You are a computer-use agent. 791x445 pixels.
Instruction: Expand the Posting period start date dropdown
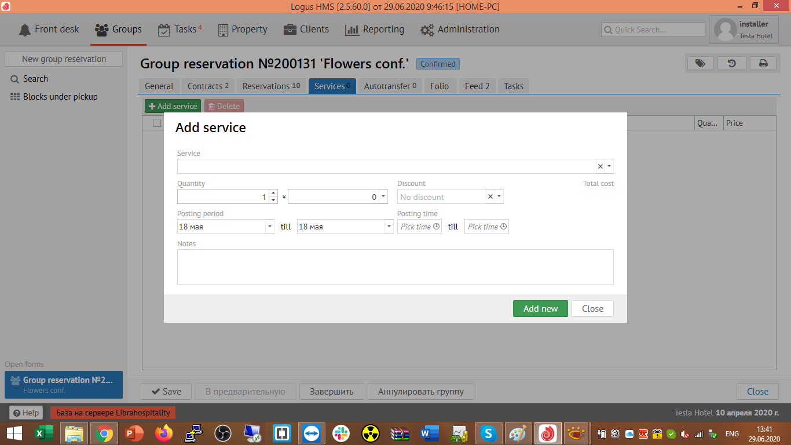[269, 227]
